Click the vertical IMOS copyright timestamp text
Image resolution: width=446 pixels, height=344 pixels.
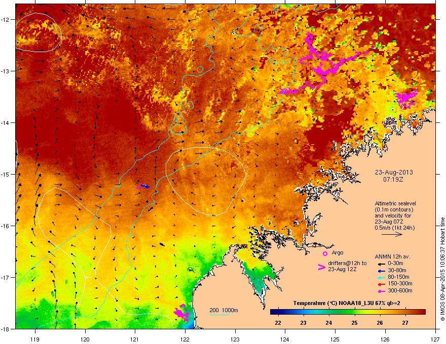pyautogui.click(x=442, y=269)
